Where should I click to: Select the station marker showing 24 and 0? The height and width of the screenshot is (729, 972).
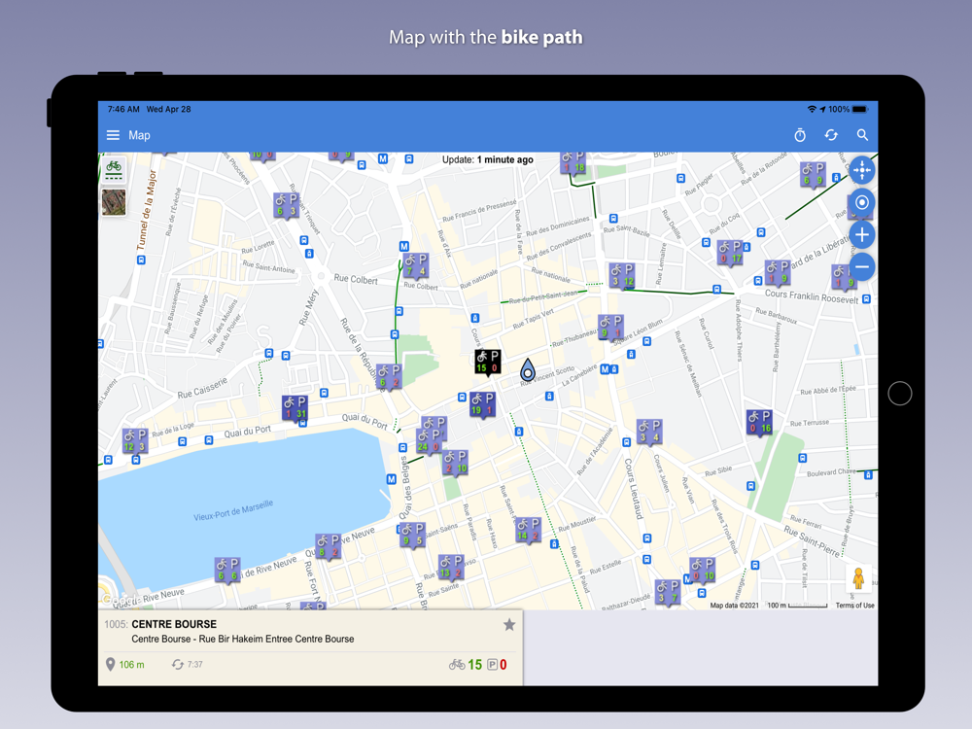point(430,440)
